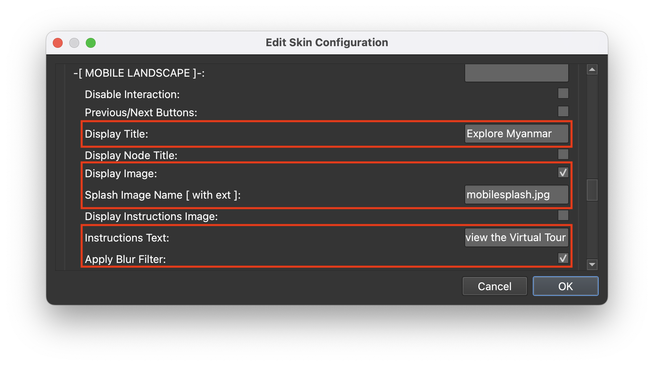Click the 'Disable Interaction:' label
This screenshot has height=366, width=654.
(132, 94)
